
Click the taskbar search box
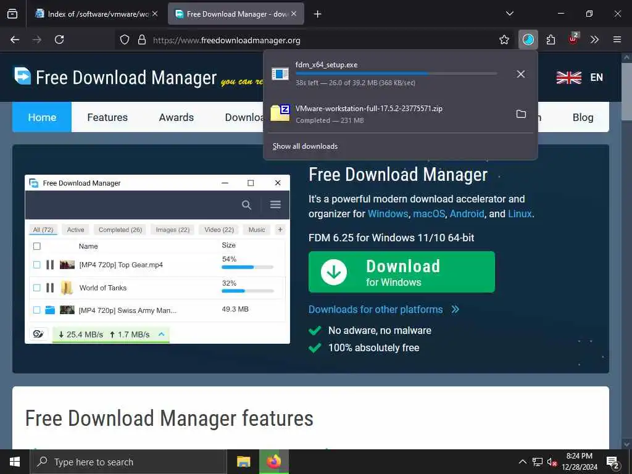tap(128, 462)
